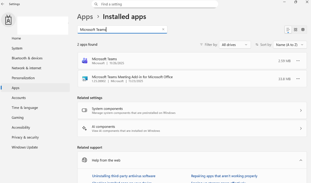Open AI components settings
Image resolution: width=311 pixels, height=183 pixels.
pos(192,129)
